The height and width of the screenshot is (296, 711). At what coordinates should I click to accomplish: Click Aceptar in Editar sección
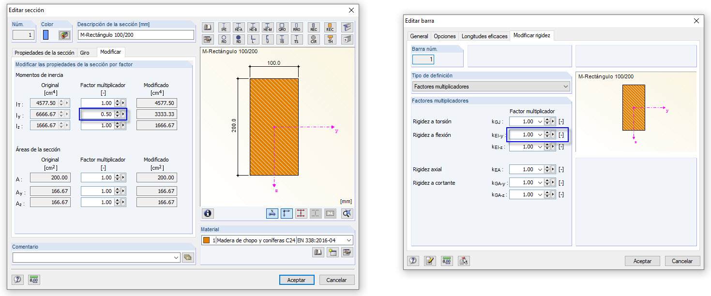tap(297, 280)
